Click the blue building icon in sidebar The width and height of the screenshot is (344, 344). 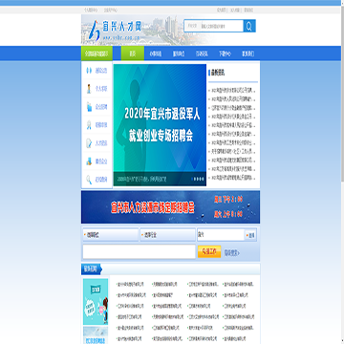point(89,107)
